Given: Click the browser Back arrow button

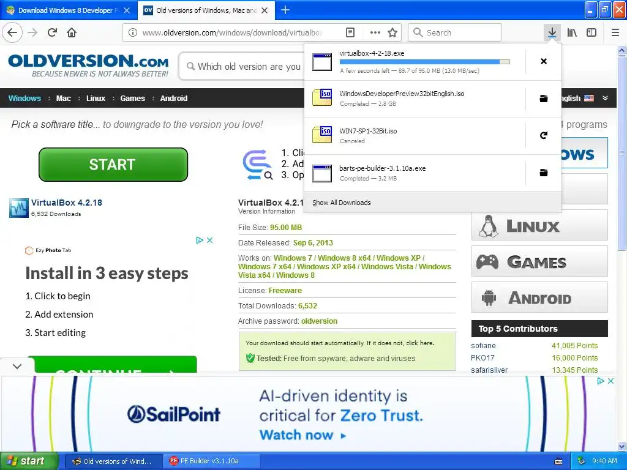Looking at the screenshot, I should click(x=12, y=32).
